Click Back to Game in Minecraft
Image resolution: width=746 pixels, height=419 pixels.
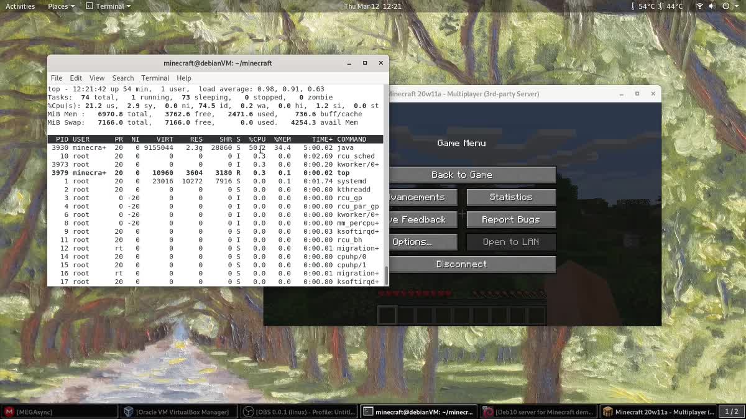pyautogui.click(x=461, y=175)
